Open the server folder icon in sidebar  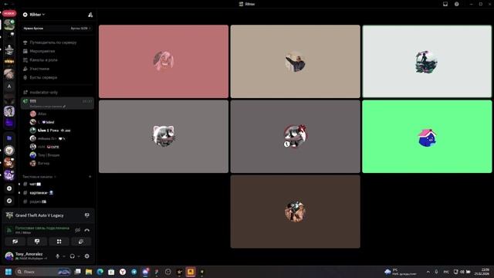pos(9,138)
